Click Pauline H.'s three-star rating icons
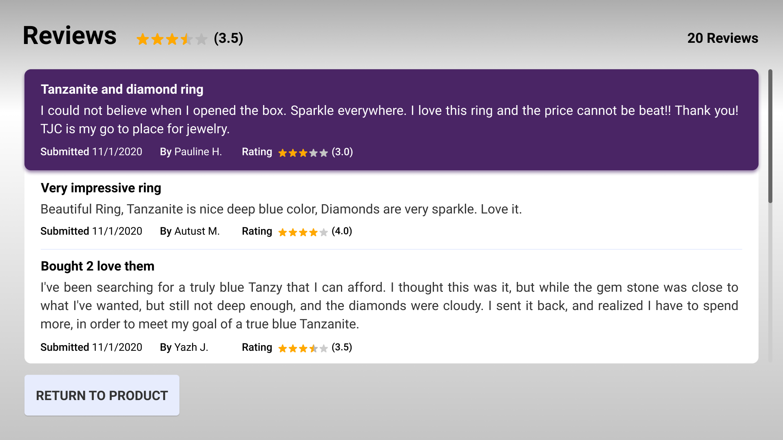This screenshot has height=440, width=783. (303, 153)
